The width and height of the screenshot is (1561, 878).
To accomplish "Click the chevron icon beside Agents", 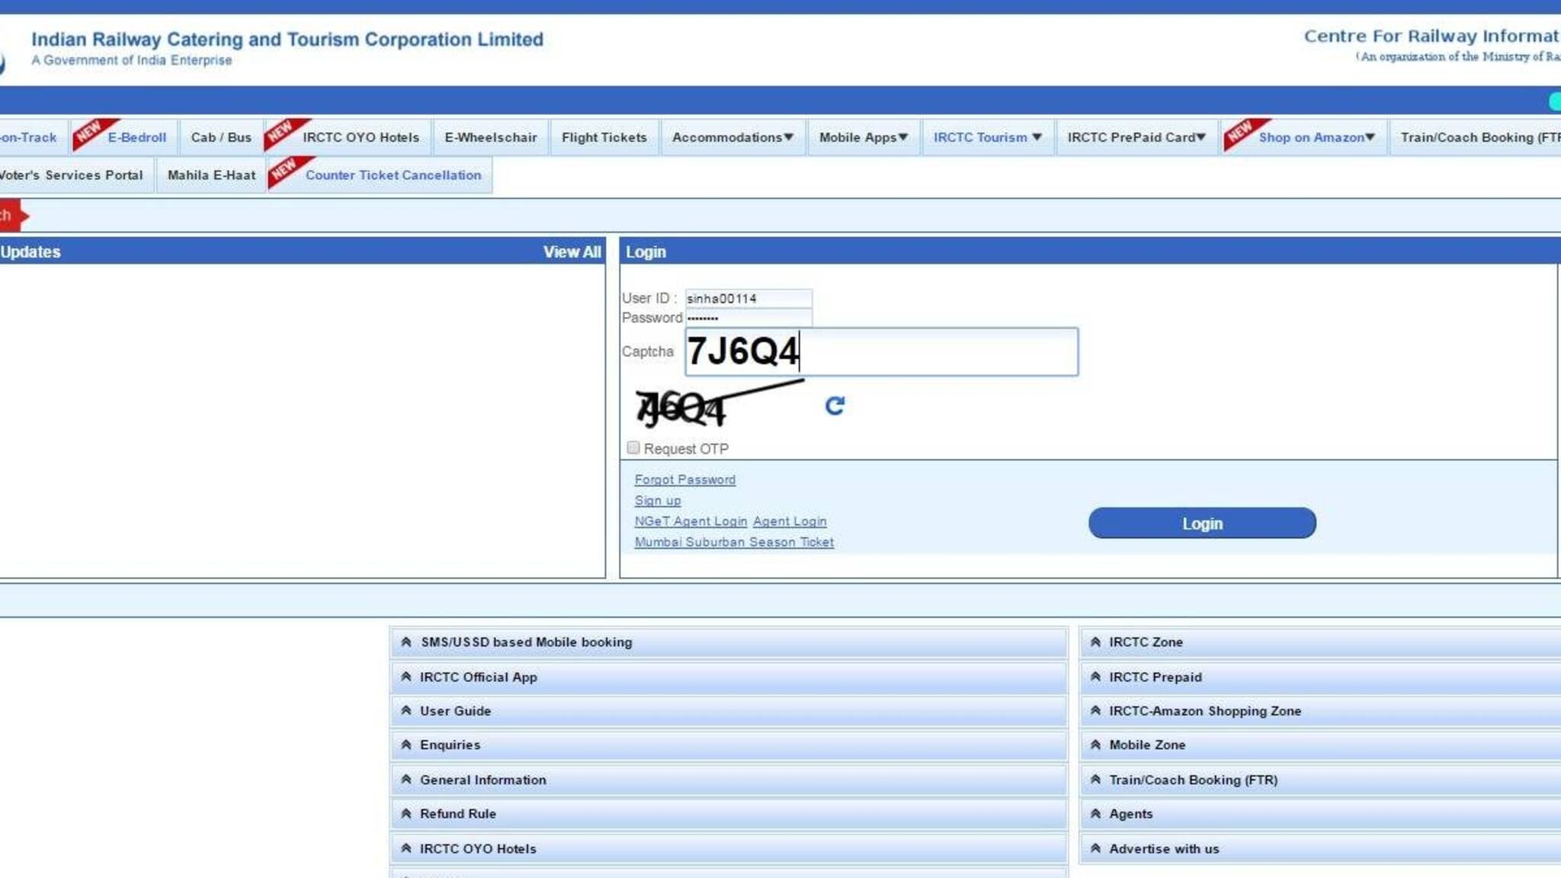I will coord(1095,813).
